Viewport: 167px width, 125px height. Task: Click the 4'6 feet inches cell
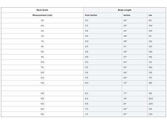pos(103,52)
